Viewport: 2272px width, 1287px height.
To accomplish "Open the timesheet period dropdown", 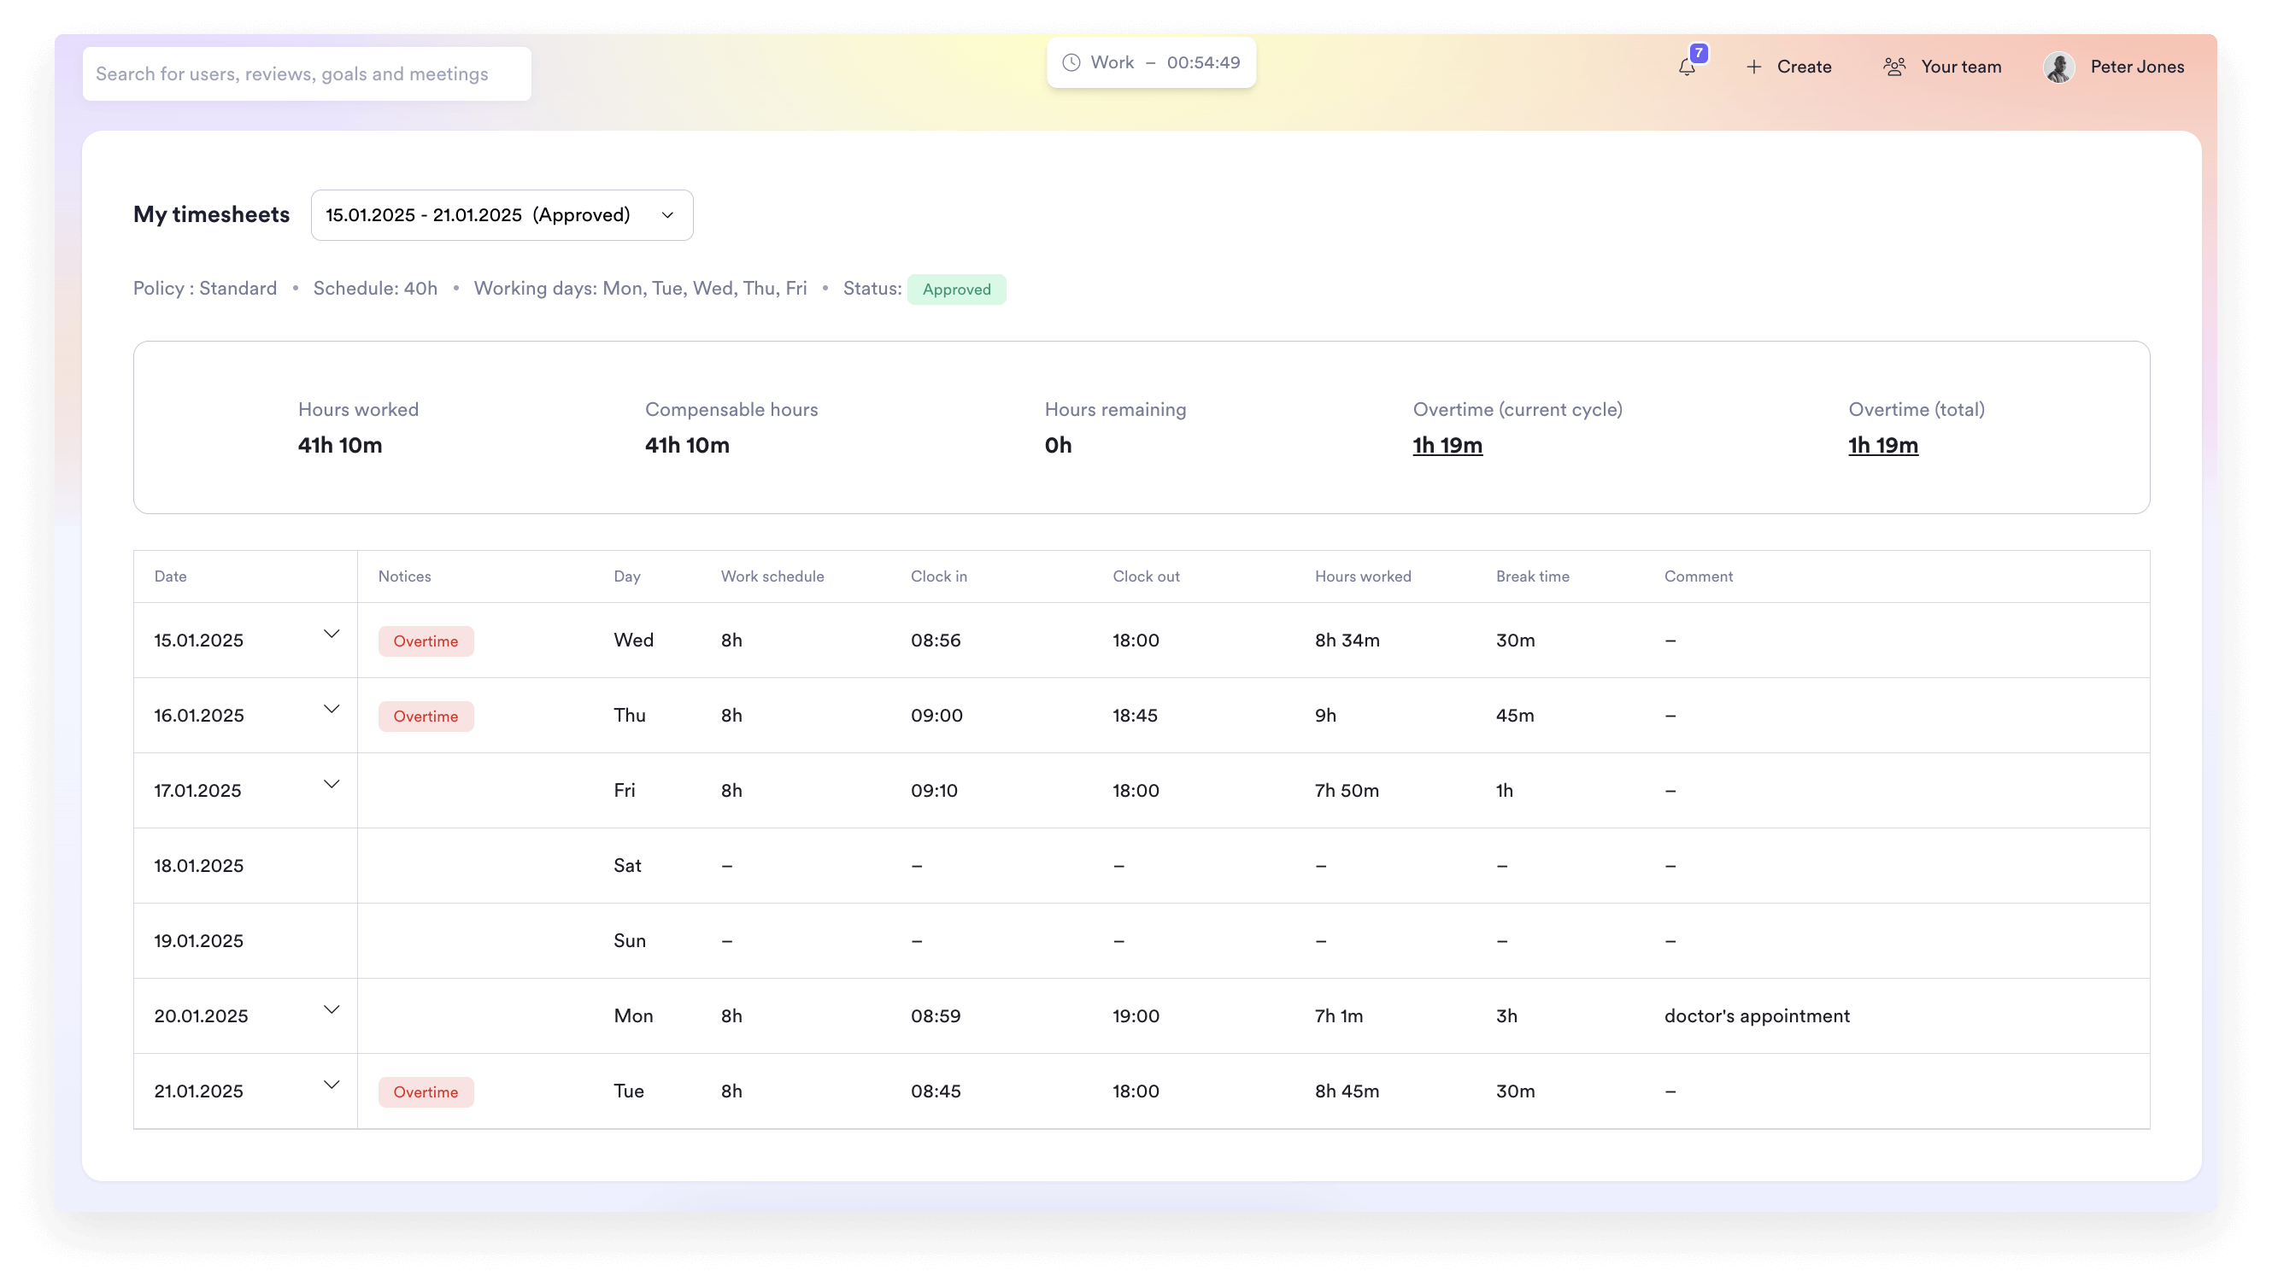I will pyautogui.click(x=501, y=215).
